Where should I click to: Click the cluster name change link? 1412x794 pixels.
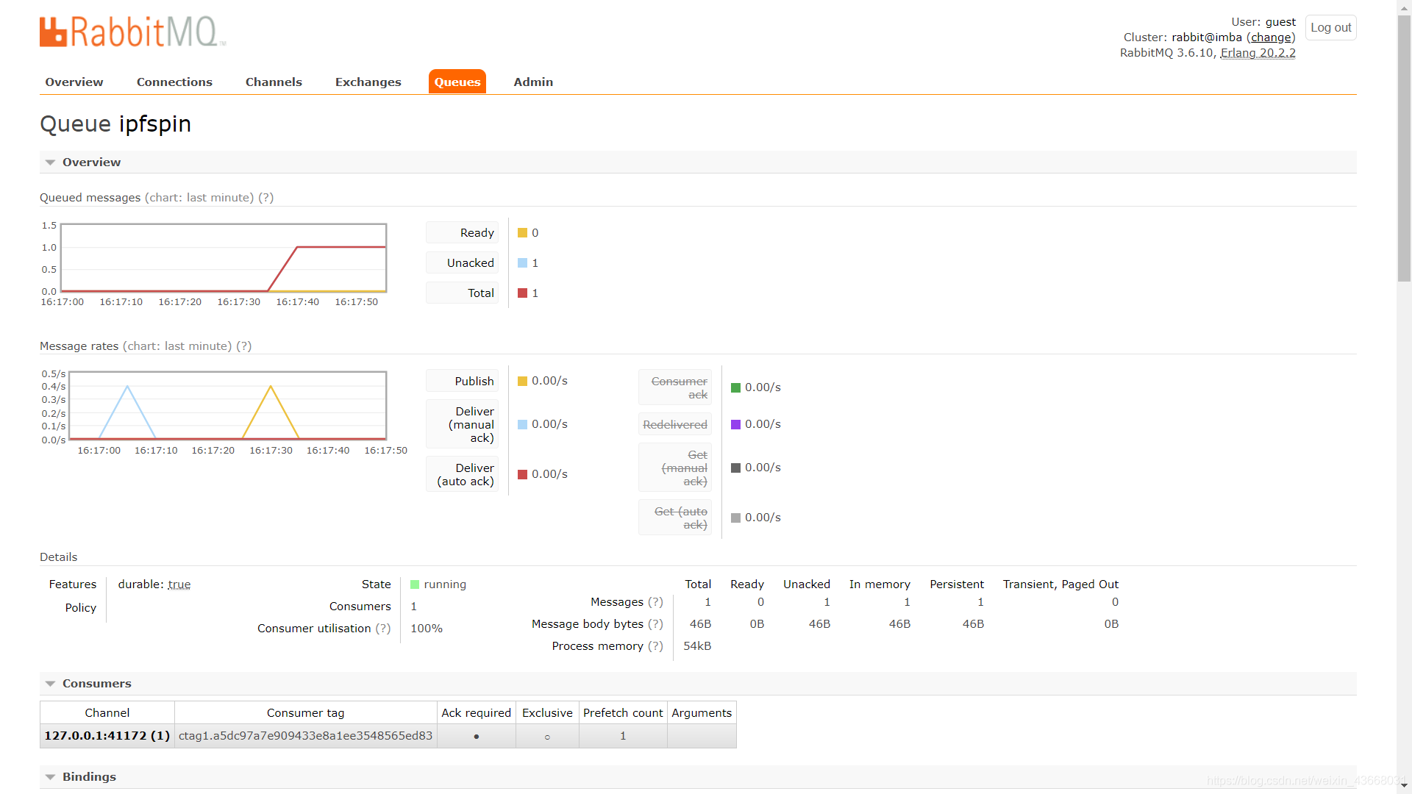(1270, 37)
